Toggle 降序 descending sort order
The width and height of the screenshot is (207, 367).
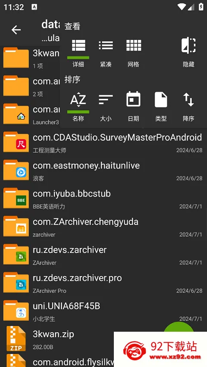pos(188,107)
